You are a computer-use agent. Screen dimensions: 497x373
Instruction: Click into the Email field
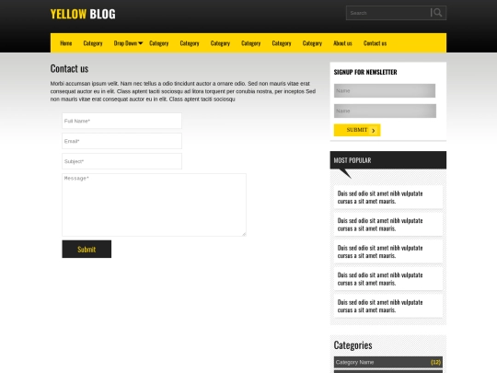(x=122, y=141)
